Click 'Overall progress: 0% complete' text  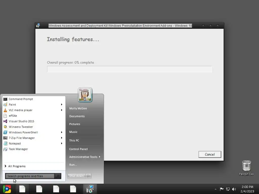pos(71,63)
